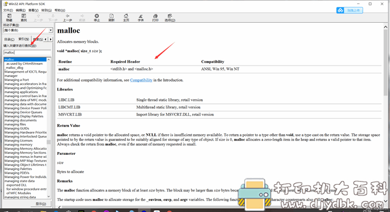Open the Go (转到) menu
Screen dimensions: 390x212
[46, 10]
